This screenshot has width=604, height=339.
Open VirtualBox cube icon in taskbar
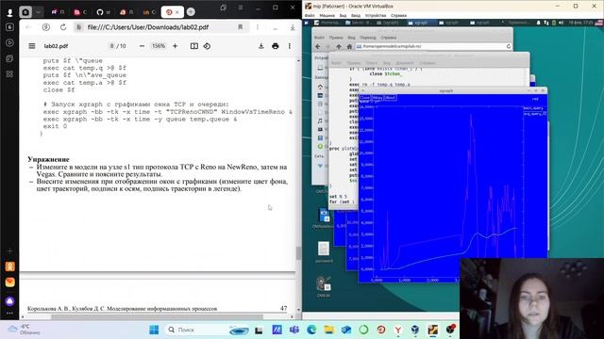(415, 330)
